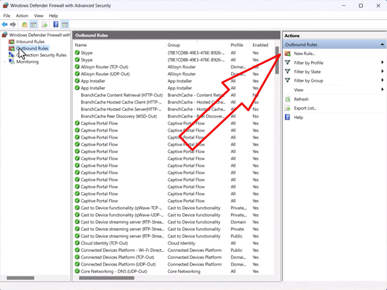This screenshot has height=290, width=387.
Task: Click the blue Help toolbar icon
Action: coord(56,24)
